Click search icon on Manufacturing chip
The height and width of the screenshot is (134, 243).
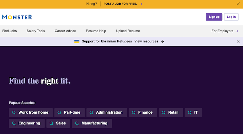[77, 123]
